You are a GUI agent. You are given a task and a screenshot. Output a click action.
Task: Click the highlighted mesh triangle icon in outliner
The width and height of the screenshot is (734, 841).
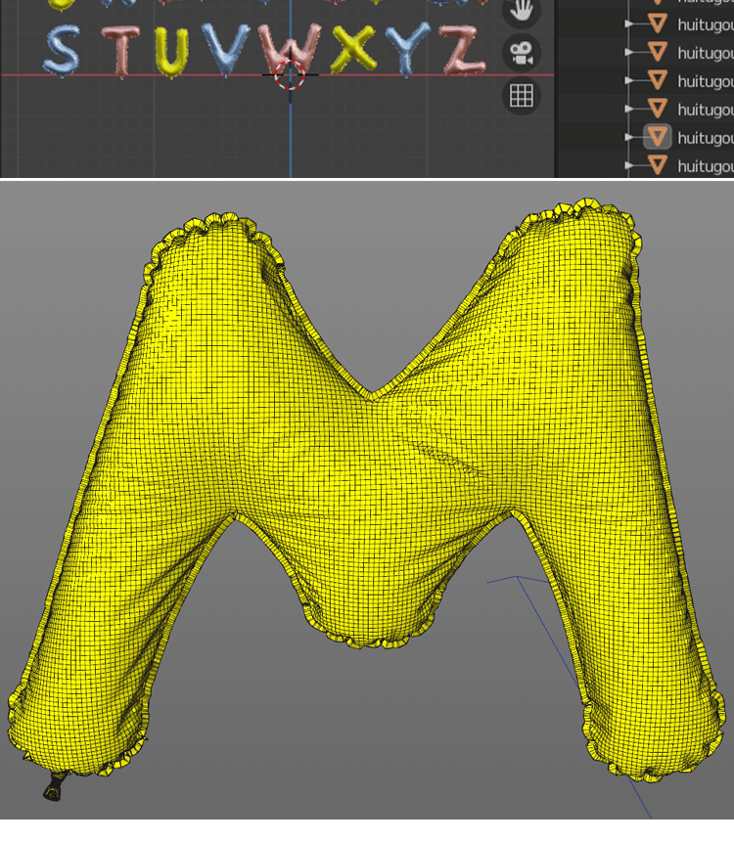click(658, 137)
